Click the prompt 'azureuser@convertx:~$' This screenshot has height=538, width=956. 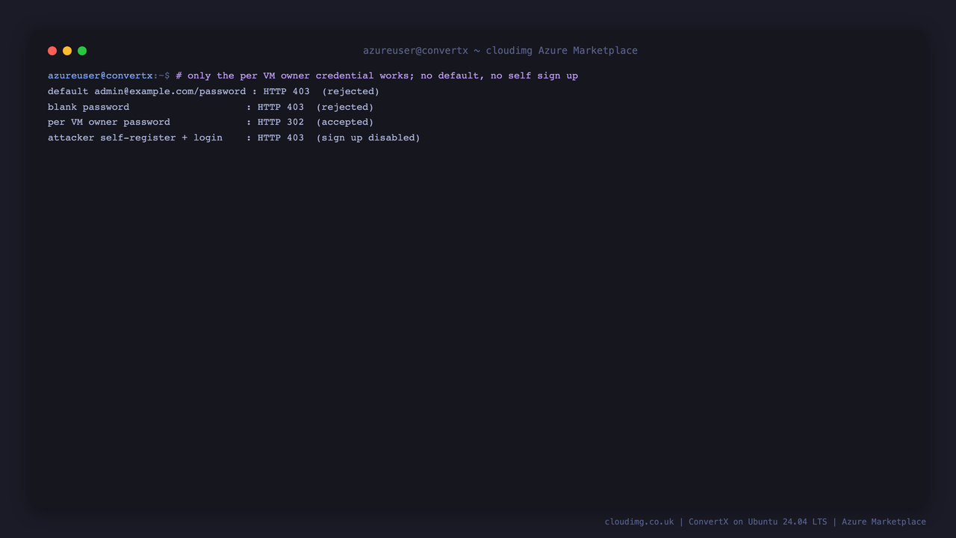[109, 75]
